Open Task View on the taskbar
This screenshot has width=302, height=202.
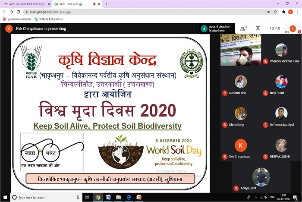[88, 197]
